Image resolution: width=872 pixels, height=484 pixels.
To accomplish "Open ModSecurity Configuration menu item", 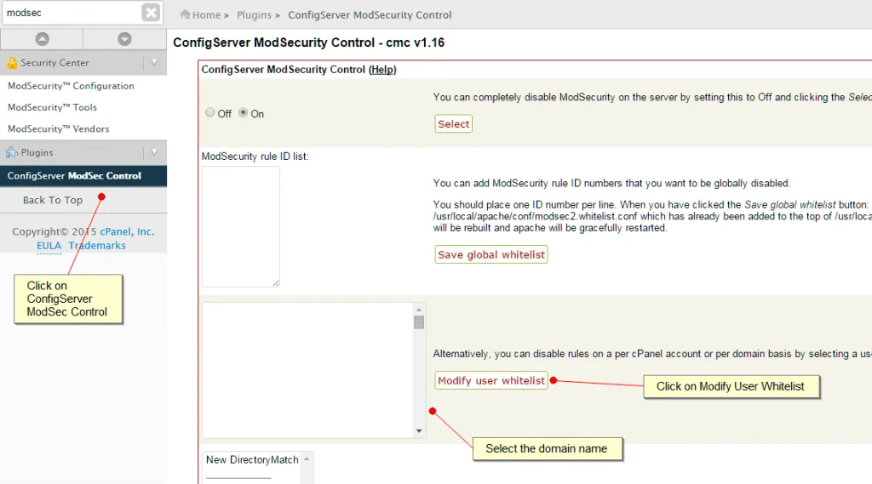I will pos(71,86).
